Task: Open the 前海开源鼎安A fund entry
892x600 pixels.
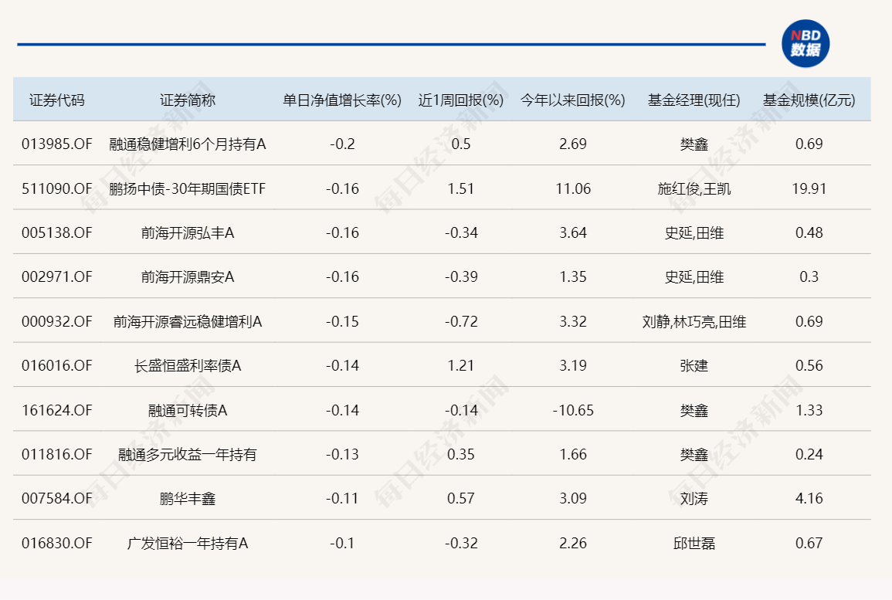Action: tap(188, 277)
